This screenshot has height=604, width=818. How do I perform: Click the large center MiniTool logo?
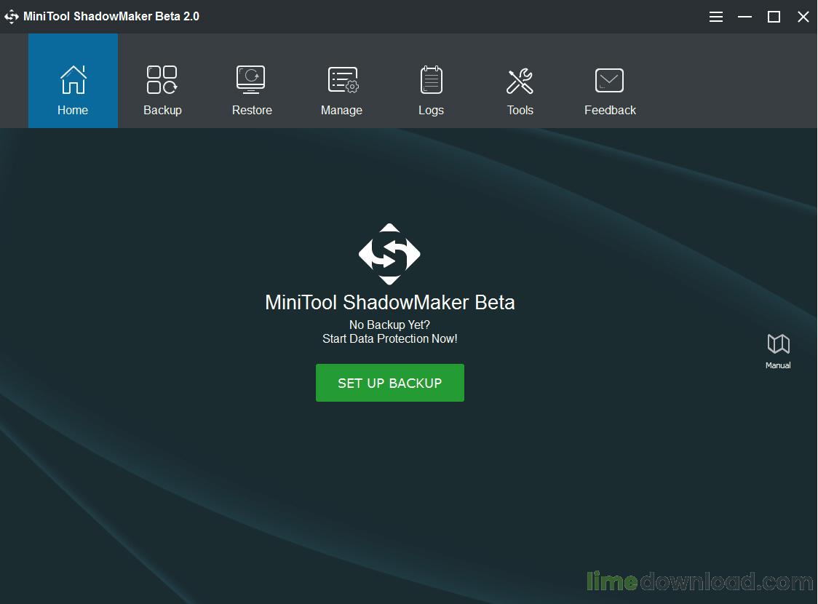(389, 254)
